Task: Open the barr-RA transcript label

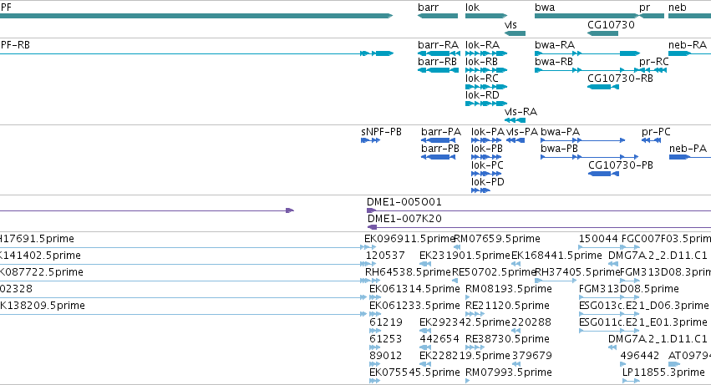Action: pyautogui.click(x=438, y=45)
